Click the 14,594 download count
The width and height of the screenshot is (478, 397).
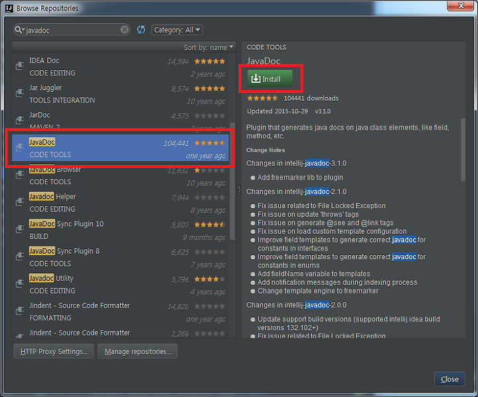pos(178,62)
